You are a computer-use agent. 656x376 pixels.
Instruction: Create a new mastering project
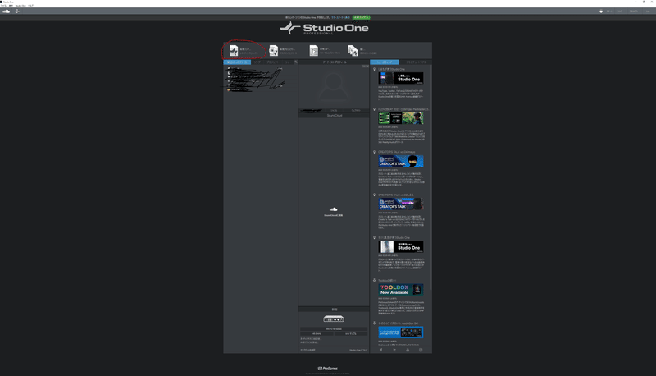pyautogui.click(x=283, y=51)
